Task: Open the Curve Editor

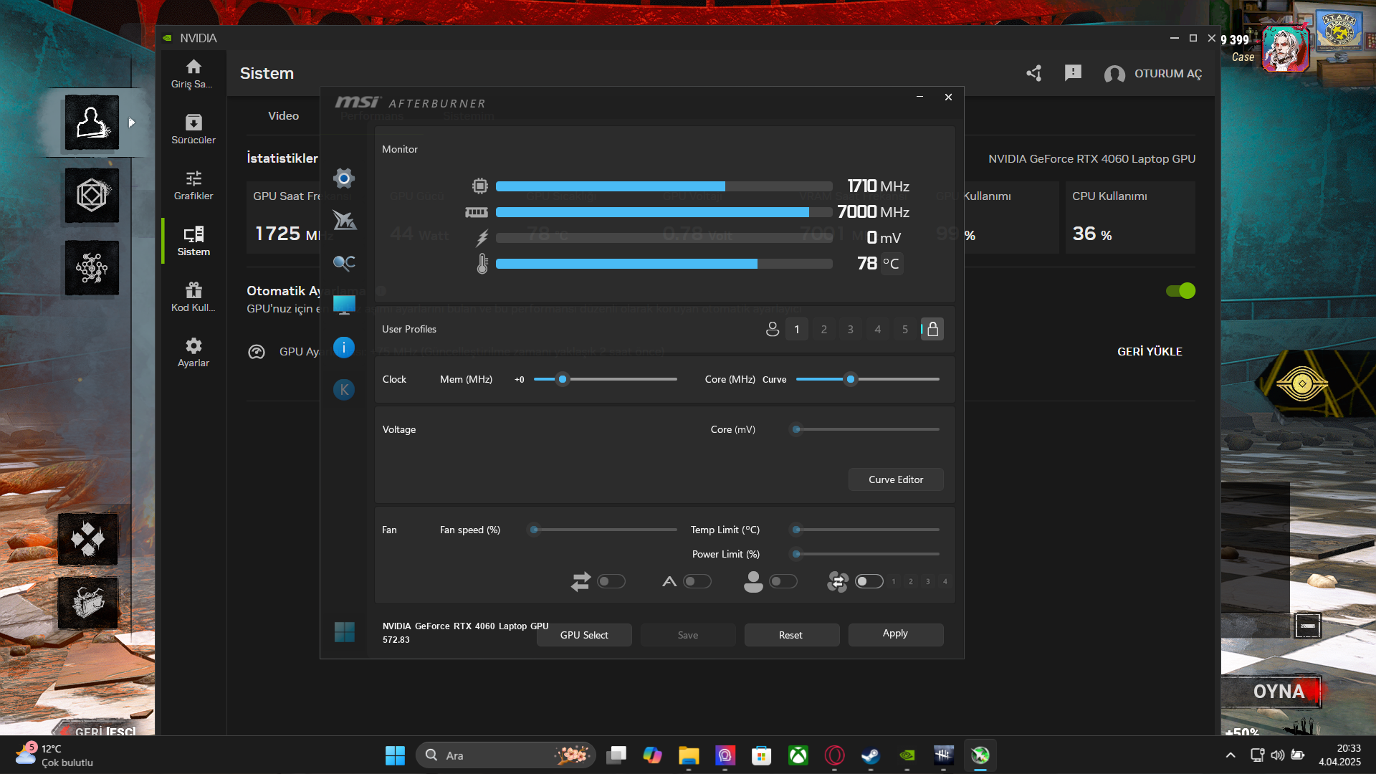Action: click(x=896, y=479)
